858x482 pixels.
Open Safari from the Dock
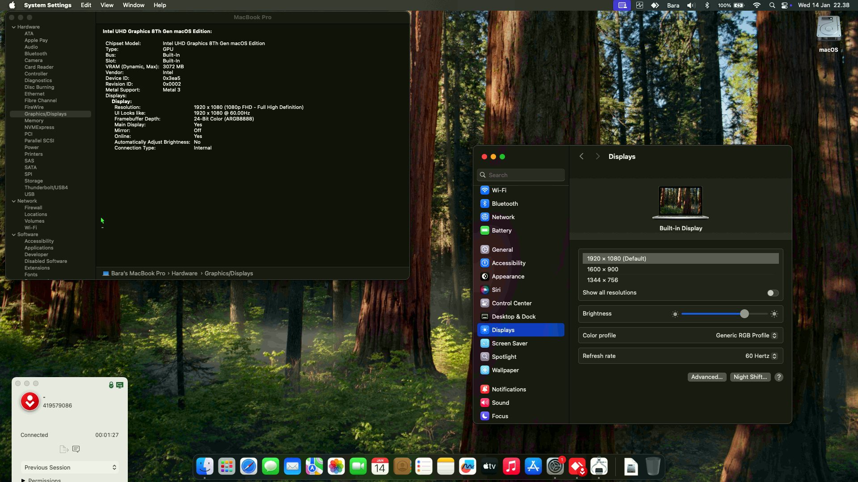[248, 467]
